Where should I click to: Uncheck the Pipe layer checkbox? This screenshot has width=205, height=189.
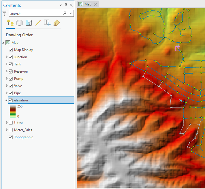point(11,93)
